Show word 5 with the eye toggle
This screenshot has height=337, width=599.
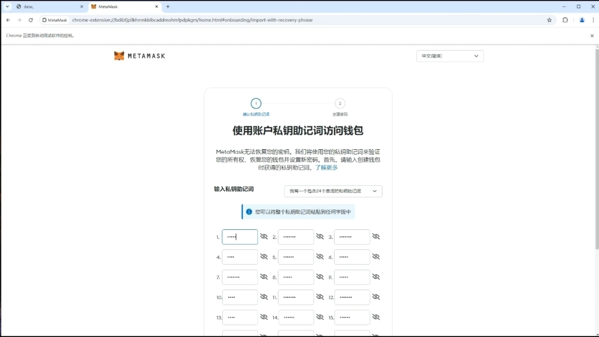point(320,257)
